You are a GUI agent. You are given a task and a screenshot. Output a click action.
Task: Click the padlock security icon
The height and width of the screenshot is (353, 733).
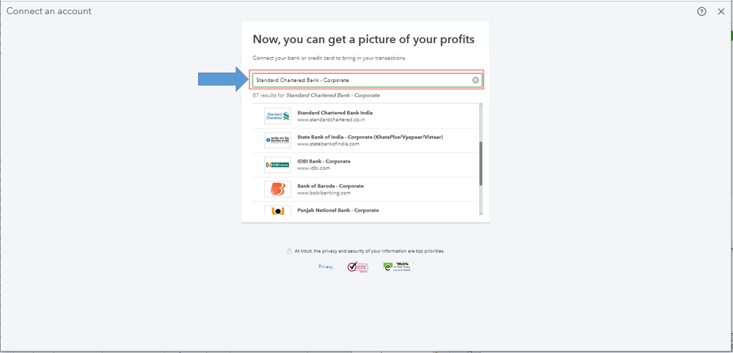click(289, 251)
